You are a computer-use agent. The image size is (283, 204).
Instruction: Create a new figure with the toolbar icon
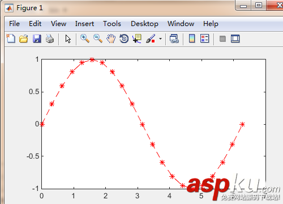(11, 39)
